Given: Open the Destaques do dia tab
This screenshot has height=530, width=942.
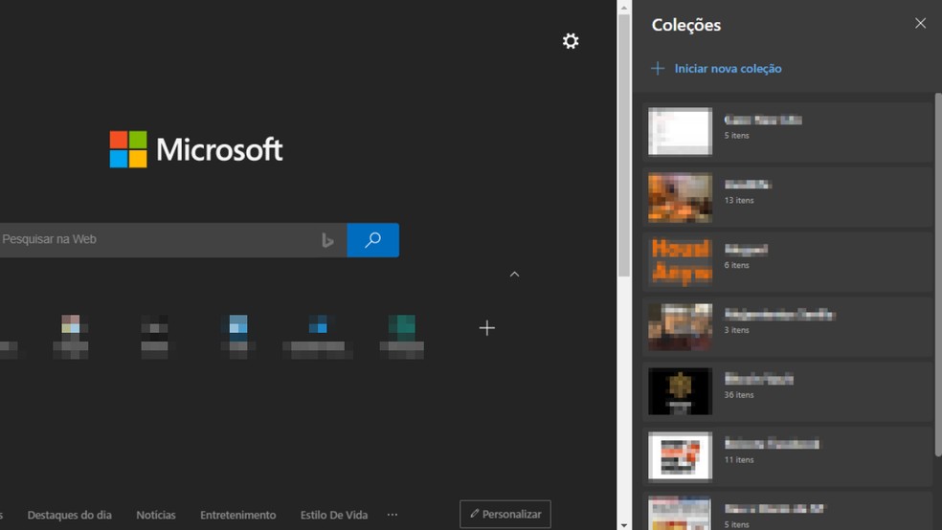Looking at the screenshot, I should pyautogui.click(x=69, y=515).
